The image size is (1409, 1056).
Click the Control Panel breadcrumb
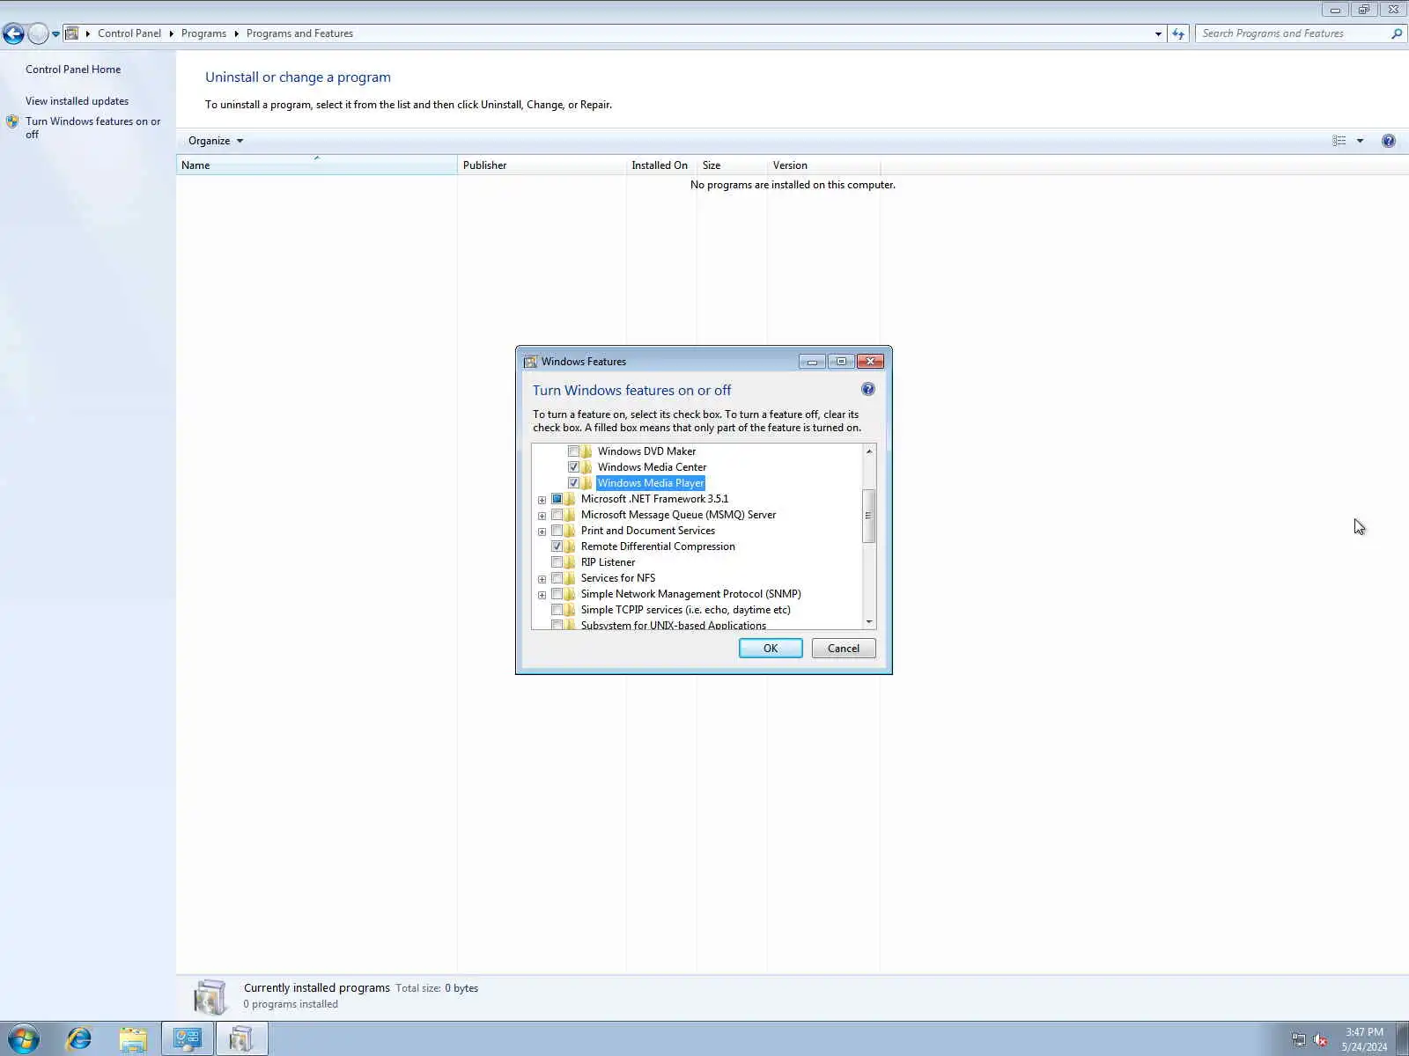pyautogui.click(x=129, y=33)
